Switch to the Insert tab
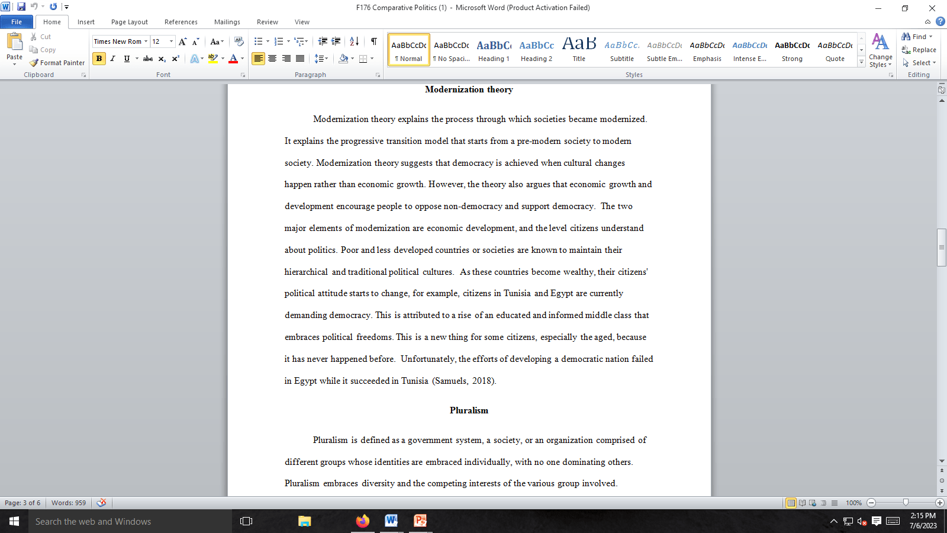This screenshot has width=947, height=533. coord(86,22)
